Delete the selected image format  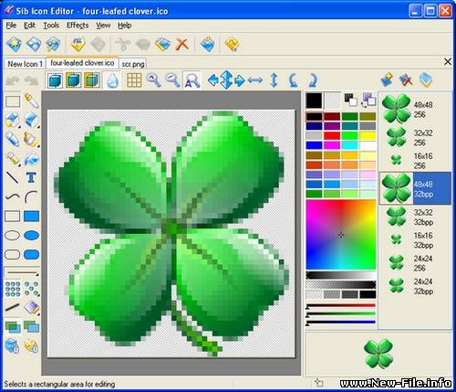tap(406, 79)
